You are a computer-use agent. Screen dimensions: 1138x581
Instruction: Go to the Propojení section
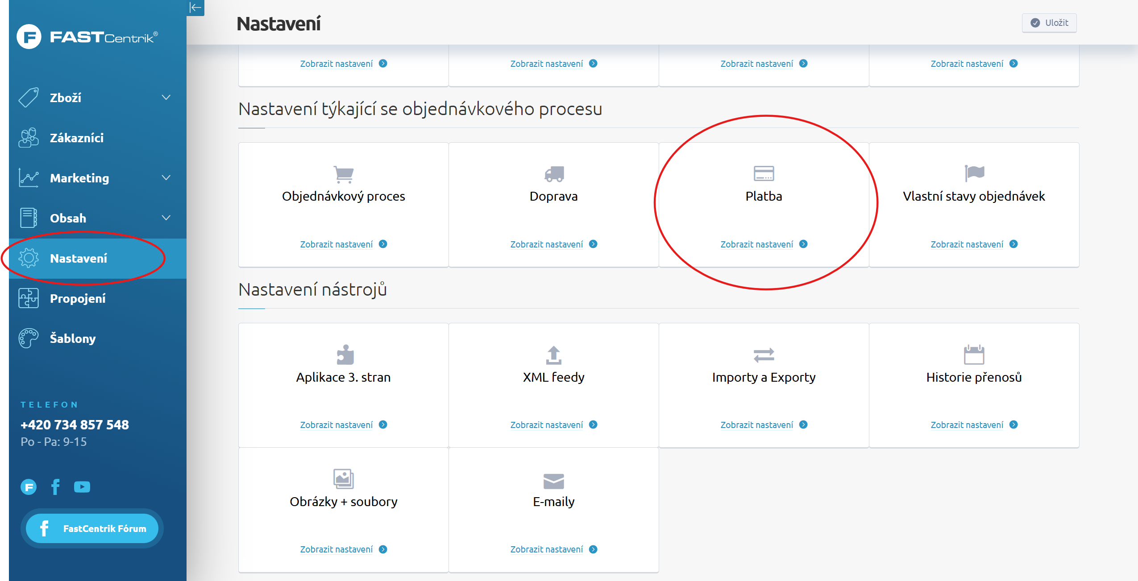[x=78, y=299]
